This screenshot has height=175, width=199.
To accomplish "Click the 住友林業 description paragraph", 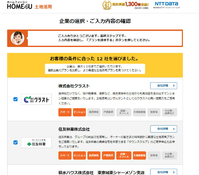I will pos(116,142).
